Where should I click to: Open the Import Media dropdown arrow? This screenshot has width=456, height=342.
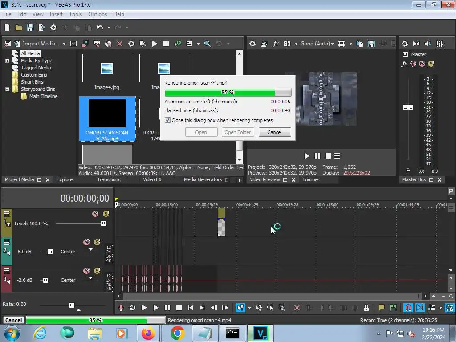(x=64, y=44)
